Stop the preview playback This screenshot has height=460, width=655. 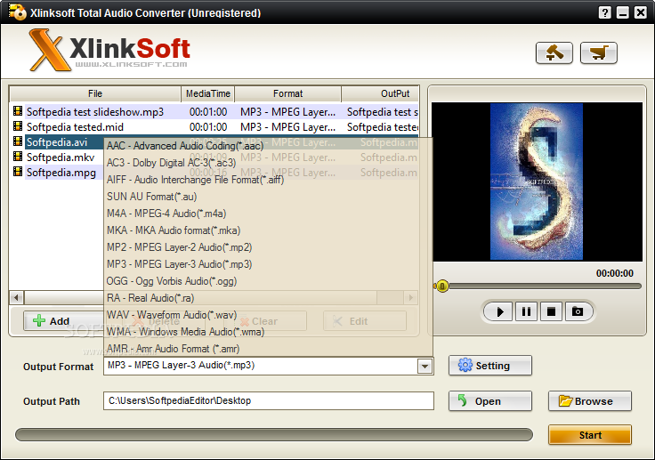tap(552, 311)
